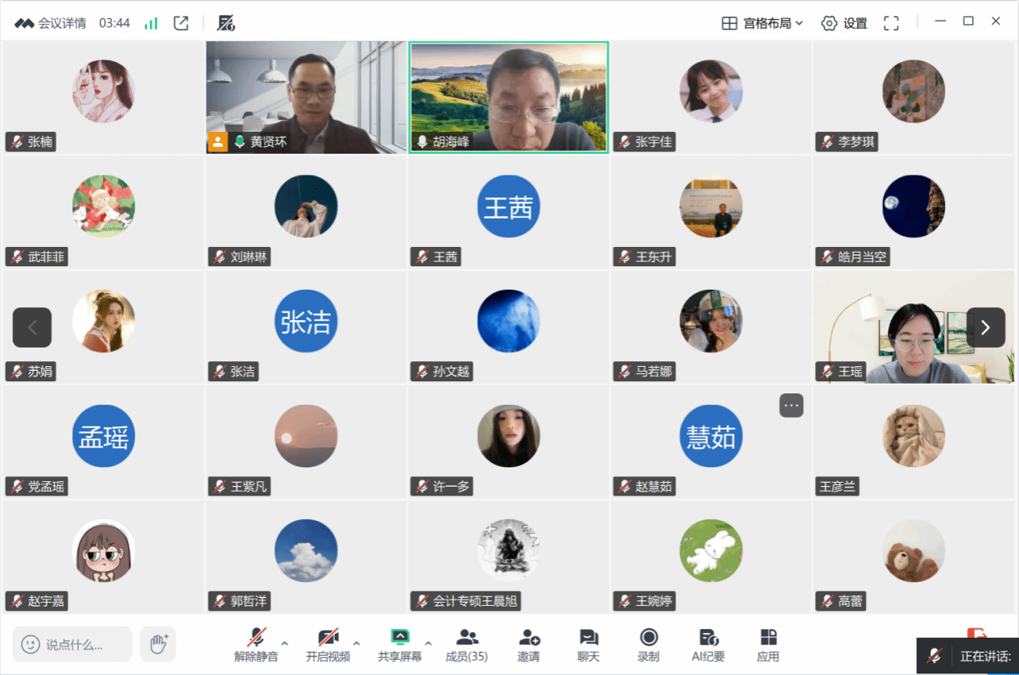This screenshot has width=1019, height=675.
Task: Expand video options arrow beside 开启视频
Action: 357,643
